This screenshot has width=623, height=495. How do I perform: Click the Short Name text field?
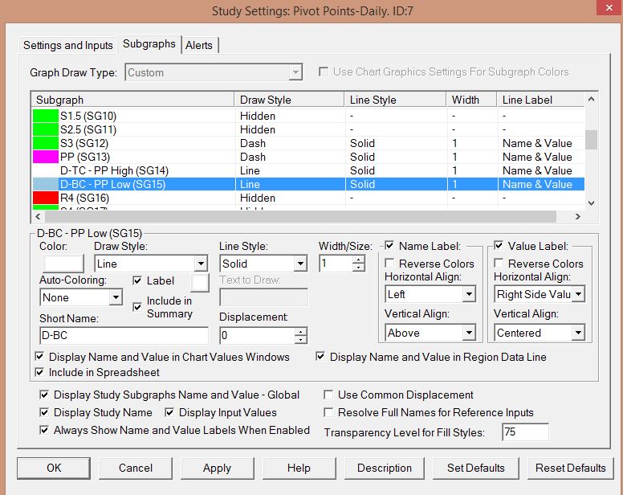pos(124,335)
